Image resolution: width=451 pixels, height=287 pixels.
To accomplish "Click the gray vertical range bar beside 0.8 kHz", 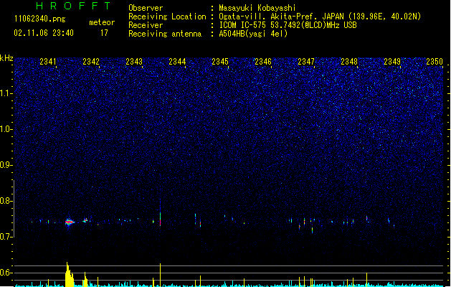I will pos(14,208).
